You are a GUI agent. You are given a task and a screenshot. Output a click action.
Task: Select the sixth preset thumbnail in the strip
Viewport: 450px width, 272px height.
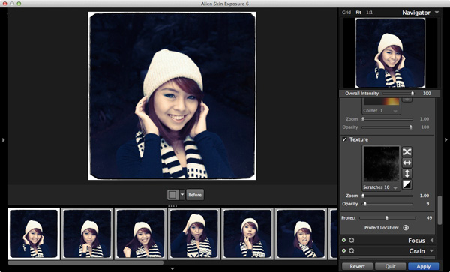[x=301, y=234]
